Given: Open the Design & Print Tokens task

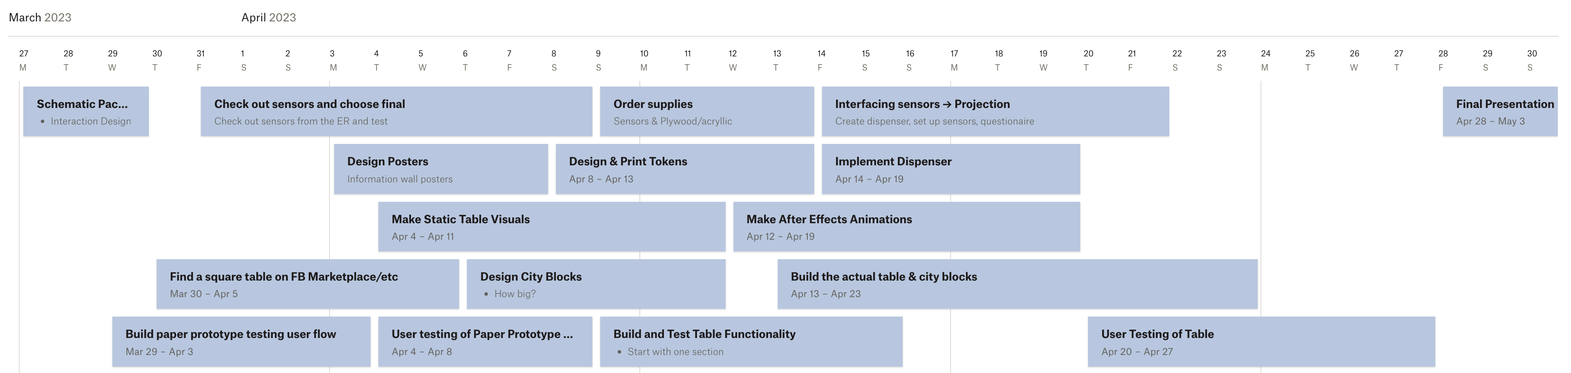Looking at the screenshot, I should pyautogui.click(x=684, y=169).
